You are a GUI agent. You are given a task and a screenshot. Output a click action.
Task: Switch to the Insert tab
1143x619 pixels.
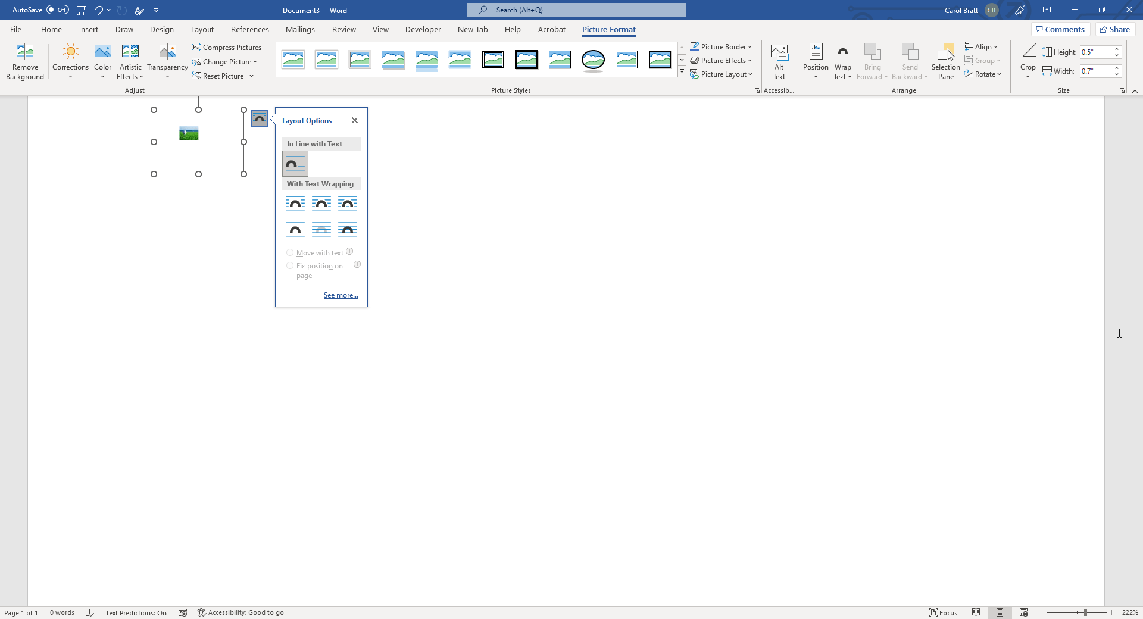(89, 29)
